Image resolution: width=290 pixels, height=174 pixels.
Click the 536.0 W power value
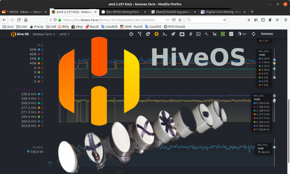click(x=37, y=152)
